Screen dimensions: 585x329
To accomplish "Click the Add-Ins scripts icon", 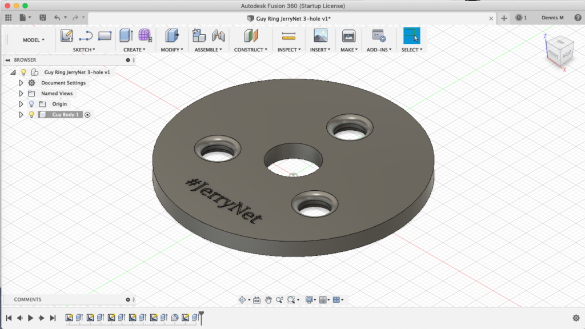I will point(379,36).
